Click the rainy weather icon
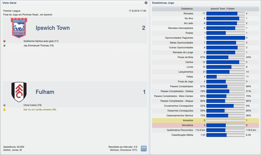Screen dimensions: 261x155 pos(144,148)
